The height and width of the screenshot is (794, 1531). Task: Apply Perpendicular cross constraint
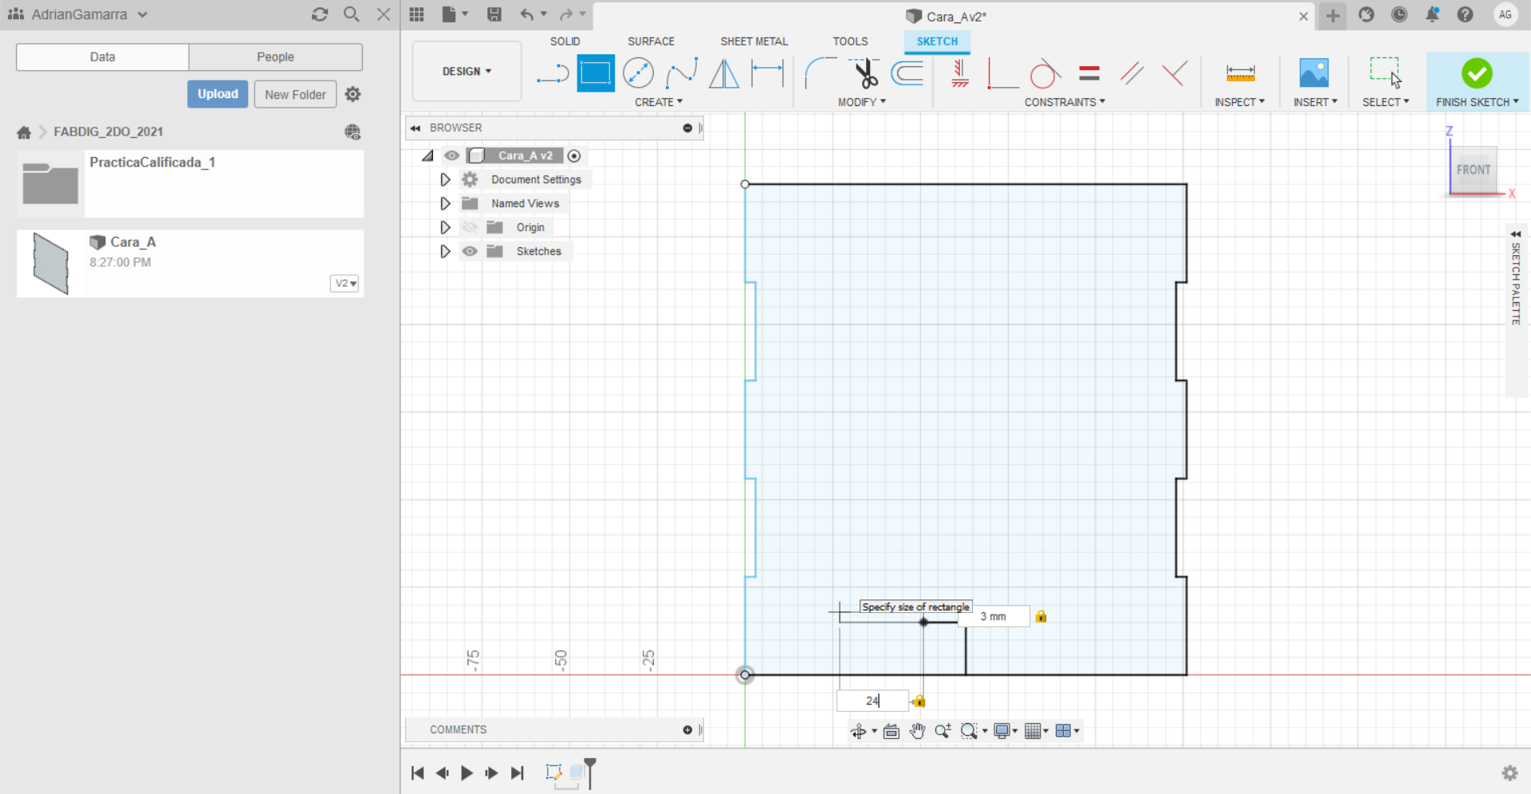pyautogui.click(x=1174, y=73)
